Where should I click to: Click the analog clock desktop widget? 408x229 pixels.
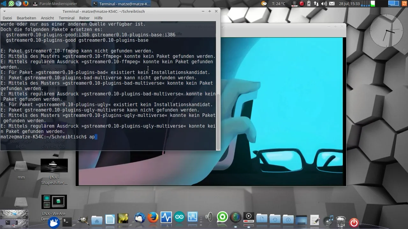[386, 31]
